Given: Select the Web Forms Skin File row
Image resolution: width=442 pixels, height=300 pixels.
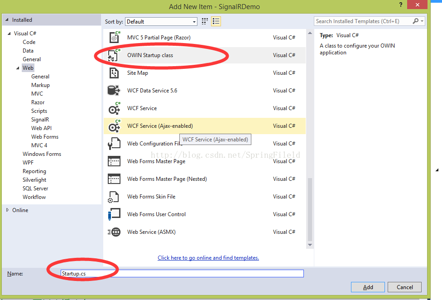Looking at the screenshot, I should (x=205, y=197).
